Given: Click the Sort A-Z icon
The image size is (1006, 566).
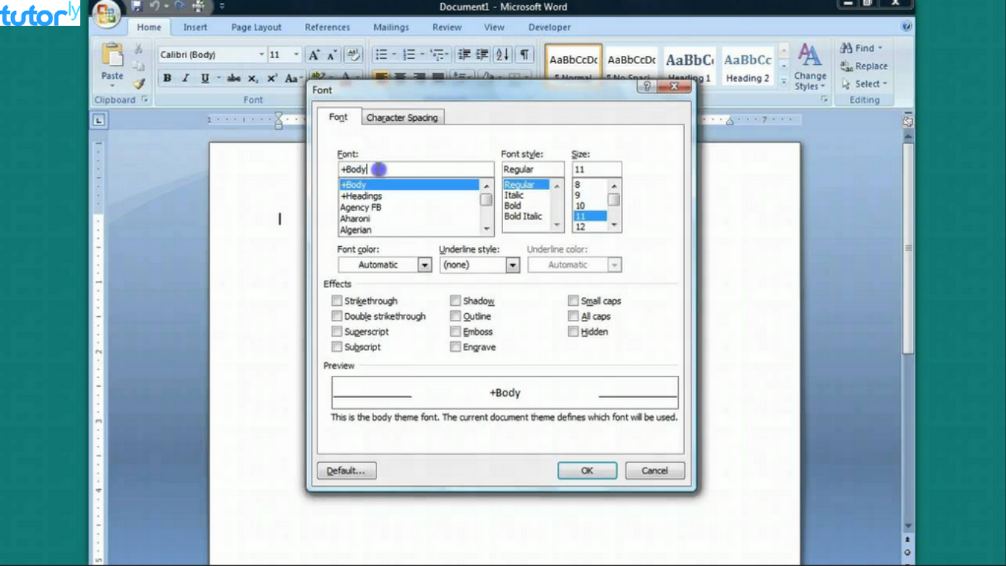Looking at the screenshot, I should click(502, 55).
